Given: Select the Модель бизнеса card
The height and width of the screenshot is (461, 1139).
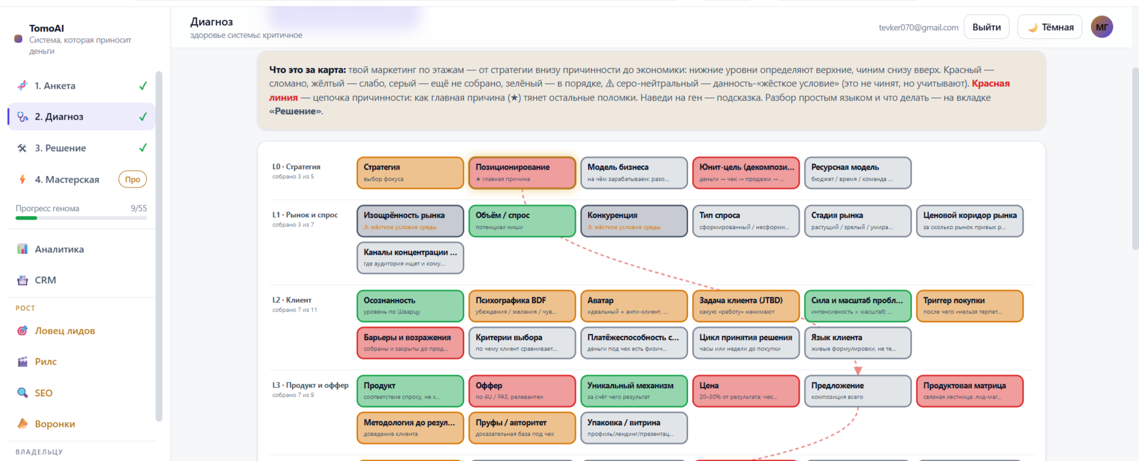Looking at the screenshot, I should click(x=634, y=173).
